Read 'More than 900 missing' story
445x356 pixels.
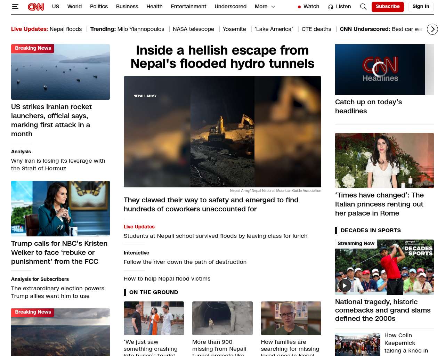point(219,347)
